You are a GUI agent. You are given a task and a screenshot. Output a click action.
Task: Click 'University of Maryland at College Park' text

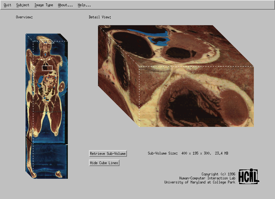point(200,182)
